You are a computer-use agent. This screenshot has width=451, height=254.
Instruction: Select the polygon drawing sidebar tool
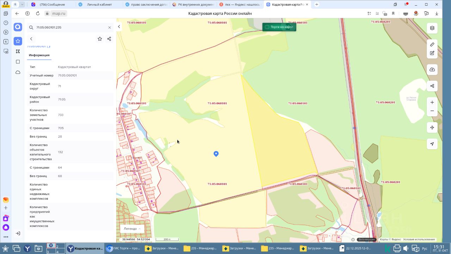[x=18, y=52]
